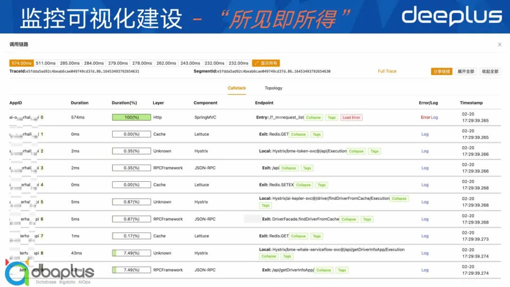Open the 284.00ms trace segment
The width and height of the screenshot is (510, 287).
coord(93,63)
